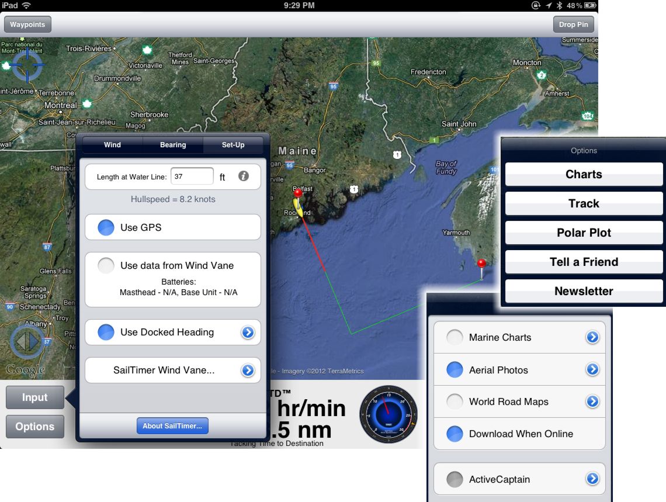Expand World Road Maps details arrow
Image resolution: width=666 pixels, height=502 pixels.
[x=592, y=401]
